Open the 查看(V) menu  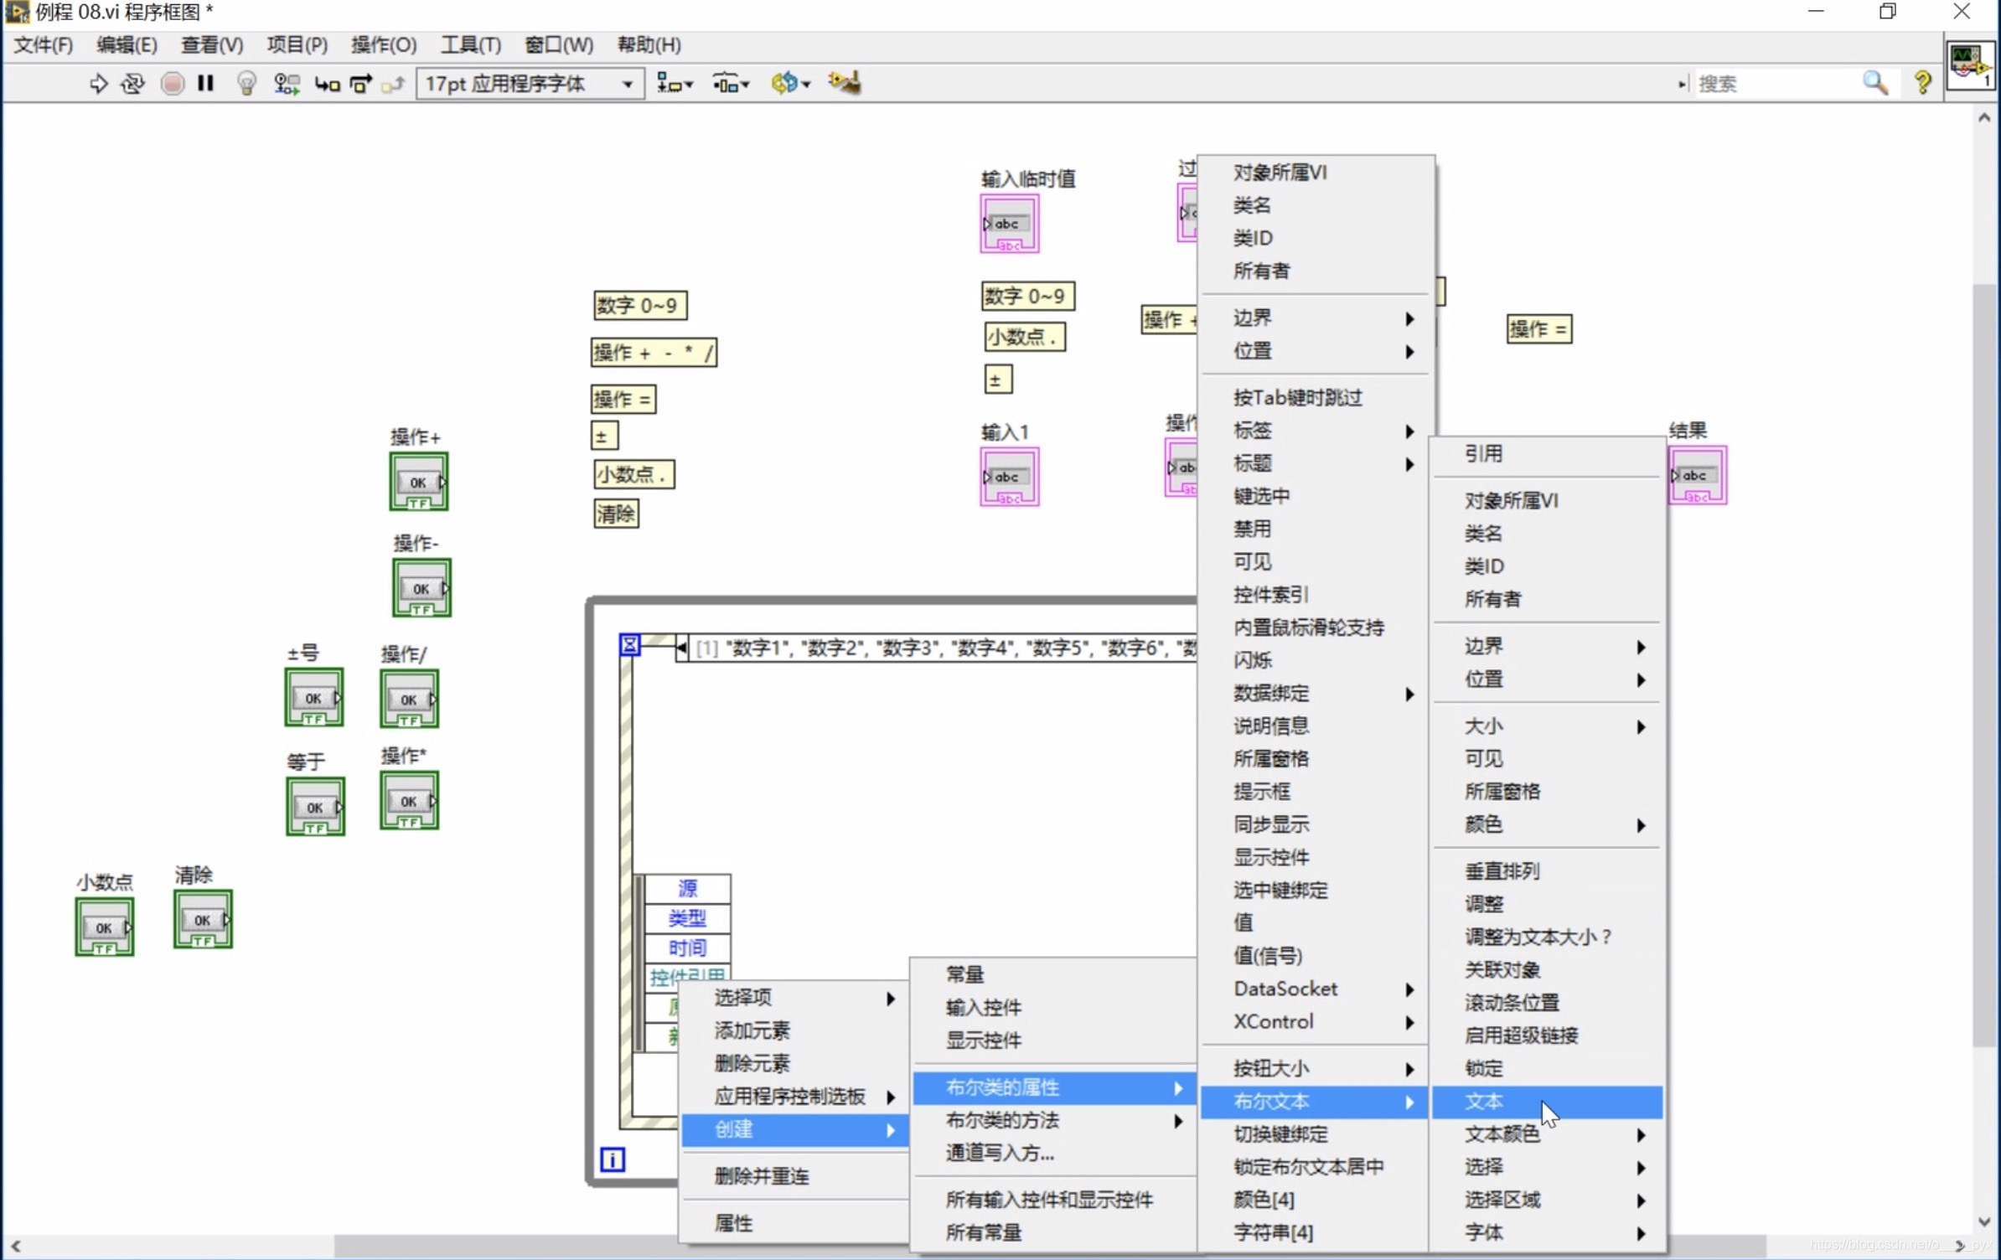(x=212, y=44)
